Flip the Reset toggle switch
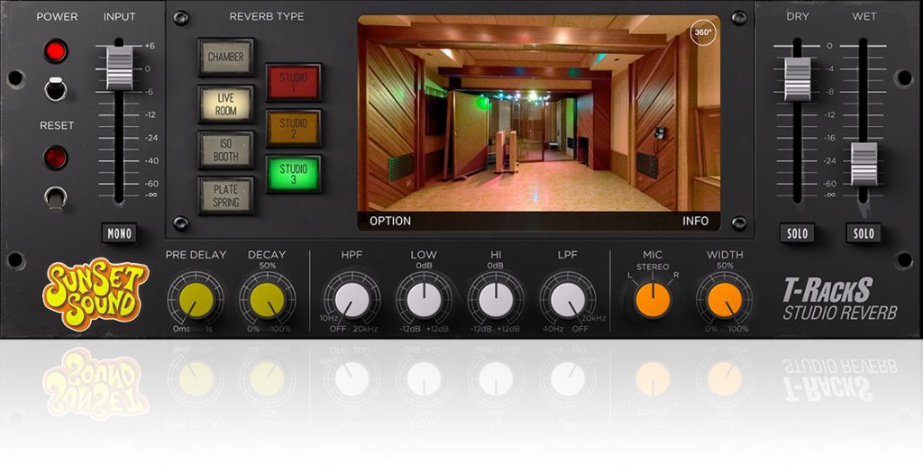The width and height of the screenshot is (923, 472). [56, 195]
